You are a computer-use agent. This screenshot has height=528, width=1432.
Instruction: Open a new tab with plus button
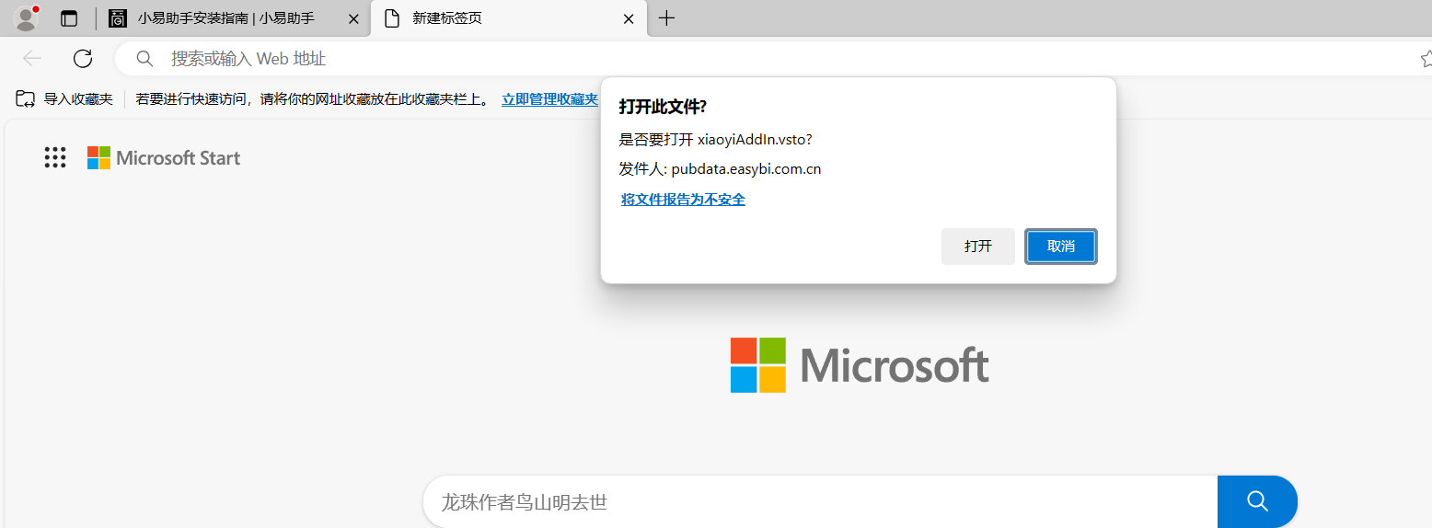(667, 18)
